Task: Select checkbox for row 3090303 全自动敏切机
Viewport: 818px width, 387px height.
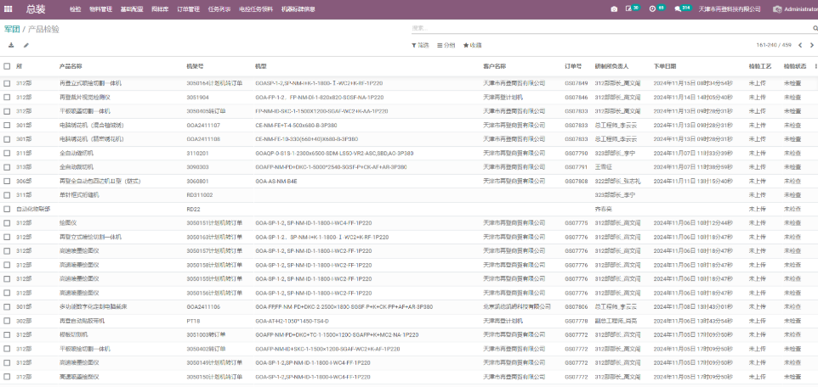Action: pos(8,166)
